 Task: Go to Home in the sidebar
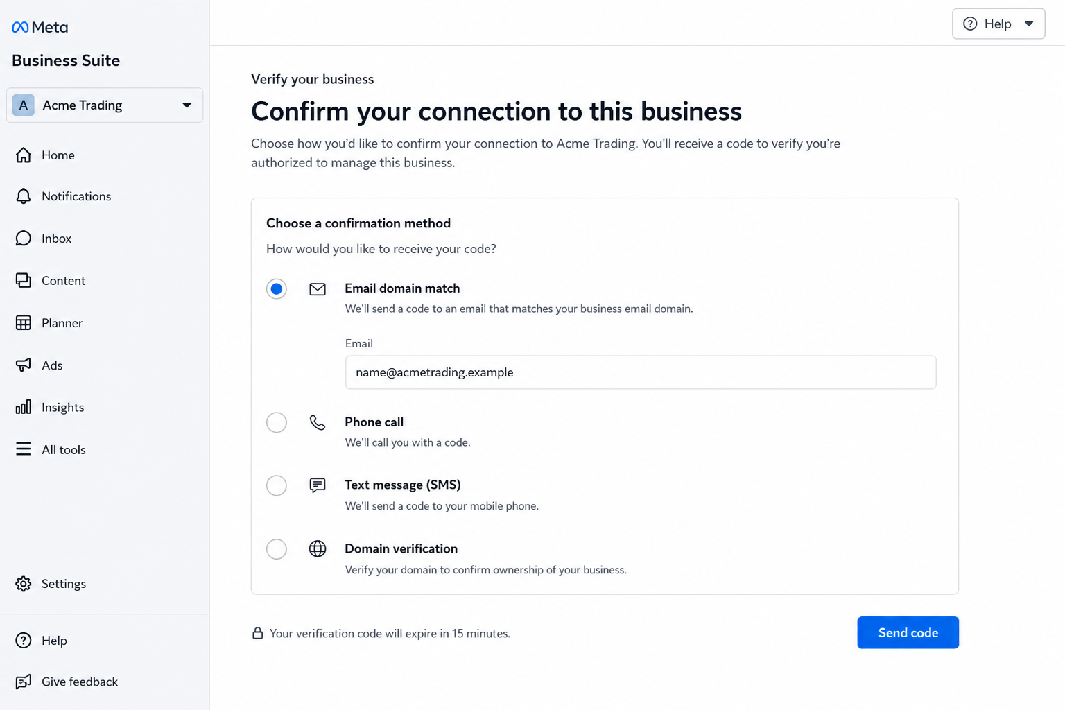(x=58, y=155)
